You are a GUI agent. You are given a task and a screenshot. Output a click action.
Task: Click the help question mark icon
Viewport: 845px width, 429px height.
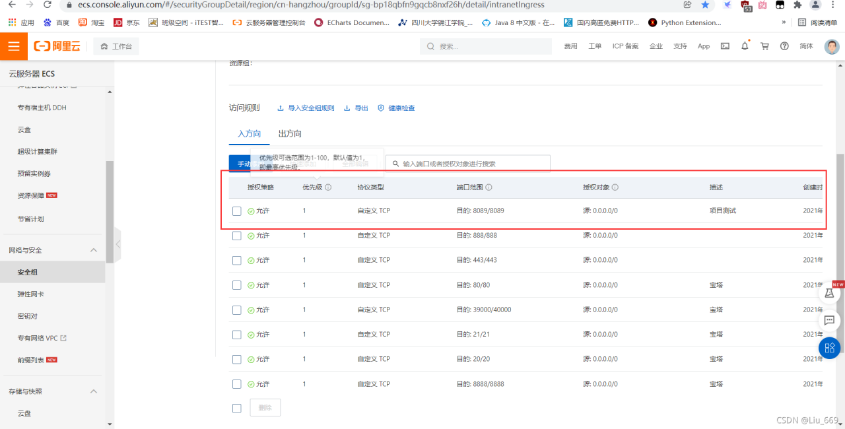(784, 46)
